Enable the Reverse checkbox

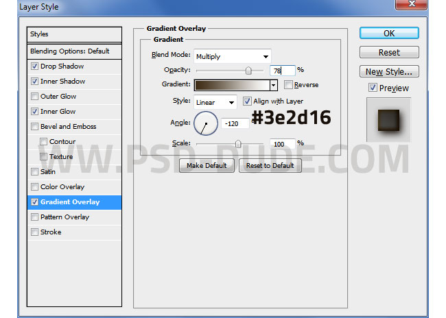click(289, 85)
